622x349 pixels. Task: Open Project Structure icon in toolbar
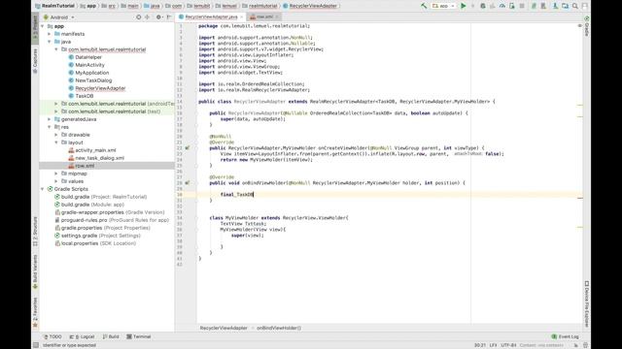(565, 6)
